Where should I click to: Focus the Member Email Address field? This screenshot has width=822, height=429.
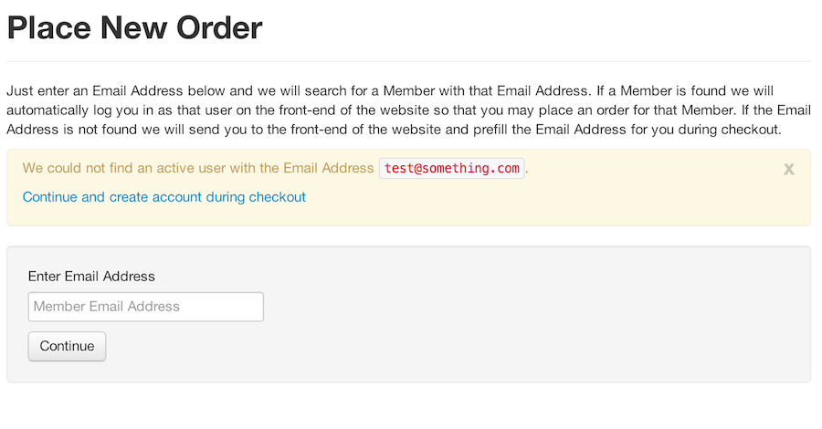click(x=146, y=307)
